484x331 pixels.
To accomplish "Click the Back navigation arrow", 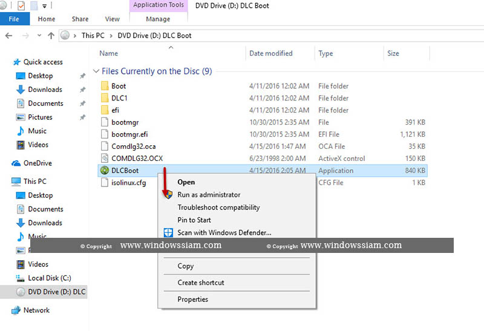I will point(8,36).
